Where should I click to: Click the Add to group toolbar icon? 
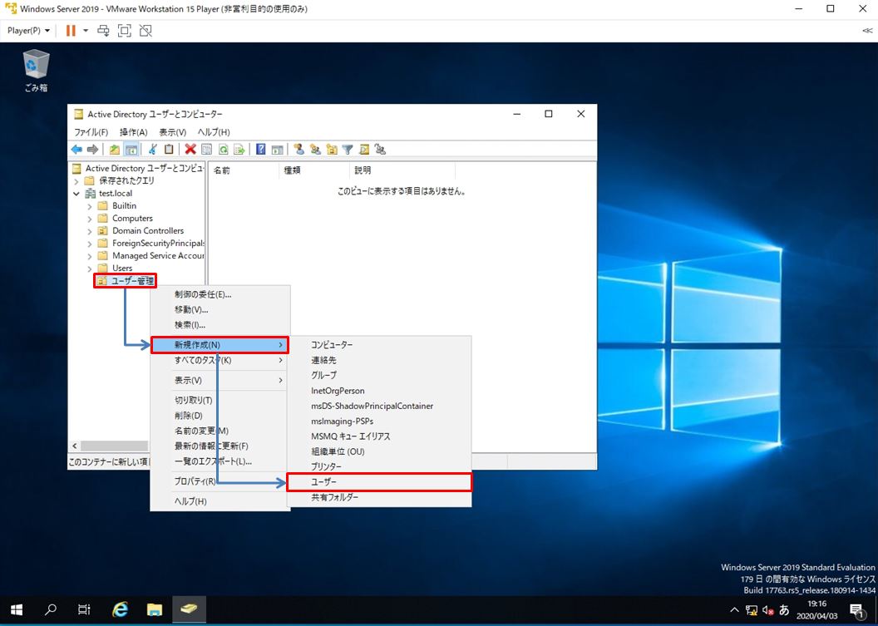pos(381,150)
